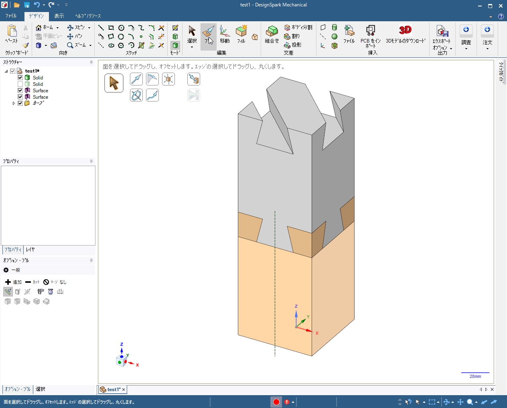Image resolution: width=507 pixels, height=408 pixels.
Task: Click the 3D model download icon
Action: (x=405, y=30)
